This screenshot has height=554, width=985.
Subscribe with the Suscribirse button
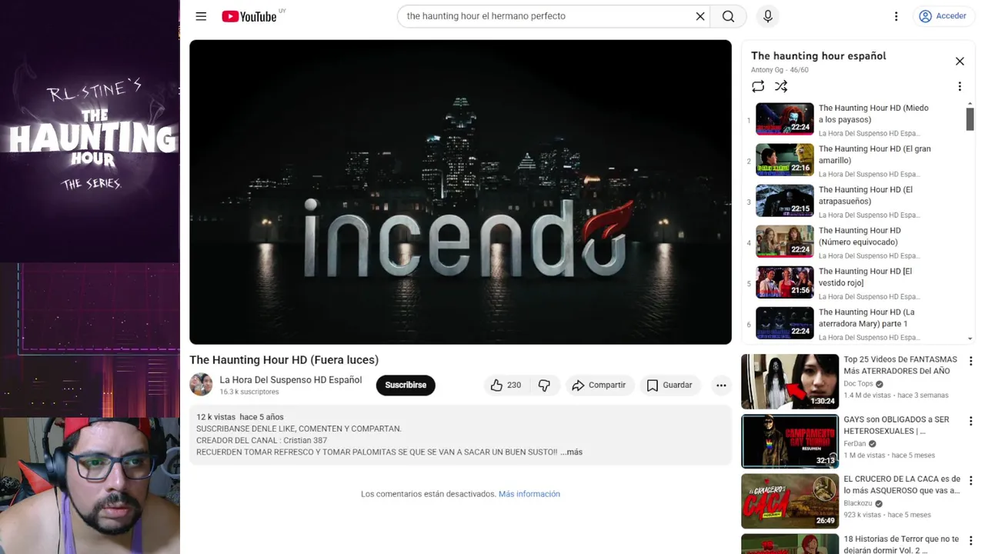406,385
